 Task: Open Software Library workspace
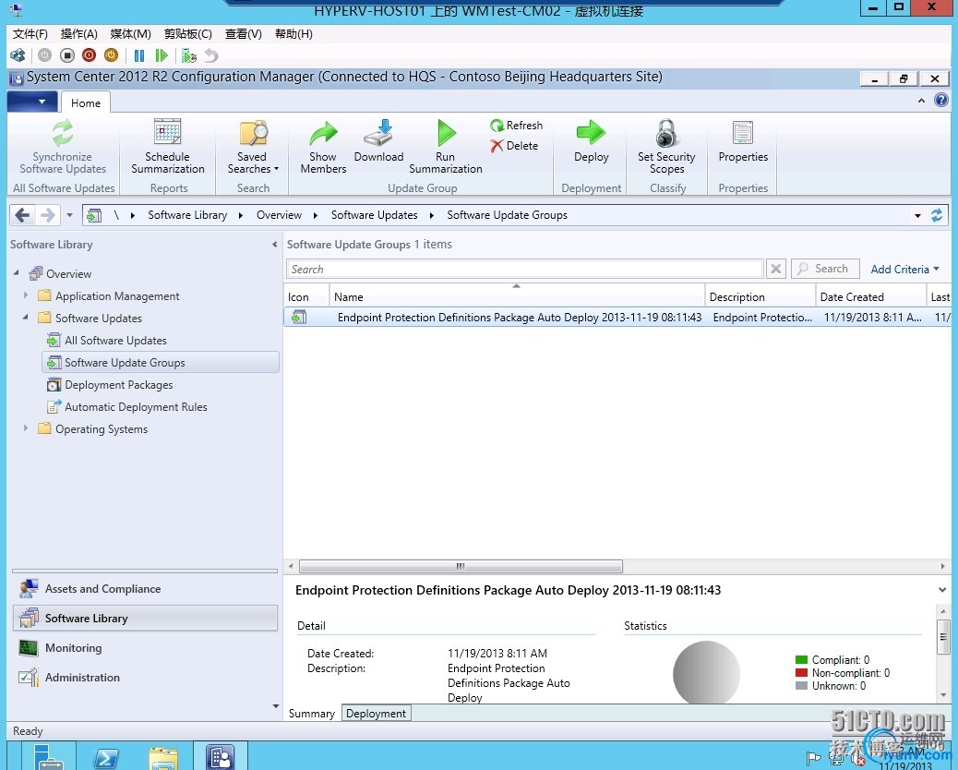(145, 618)
